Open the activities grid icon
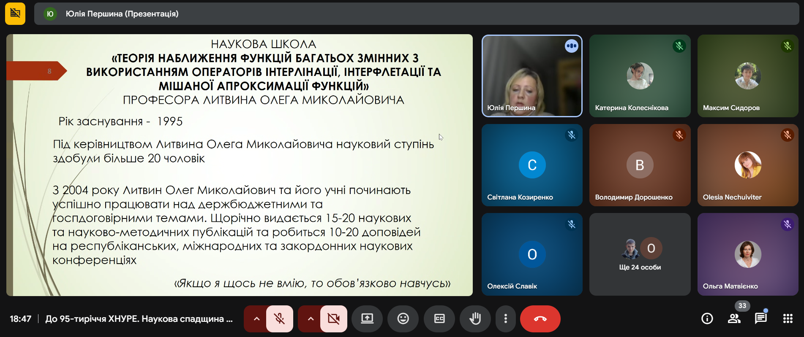 pyautogui.click(x=788, y=318)
